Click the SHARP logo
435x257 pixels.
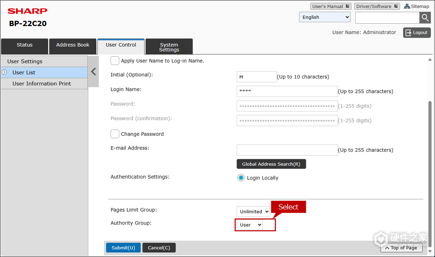pyautogui.click(x=28, y=11)
